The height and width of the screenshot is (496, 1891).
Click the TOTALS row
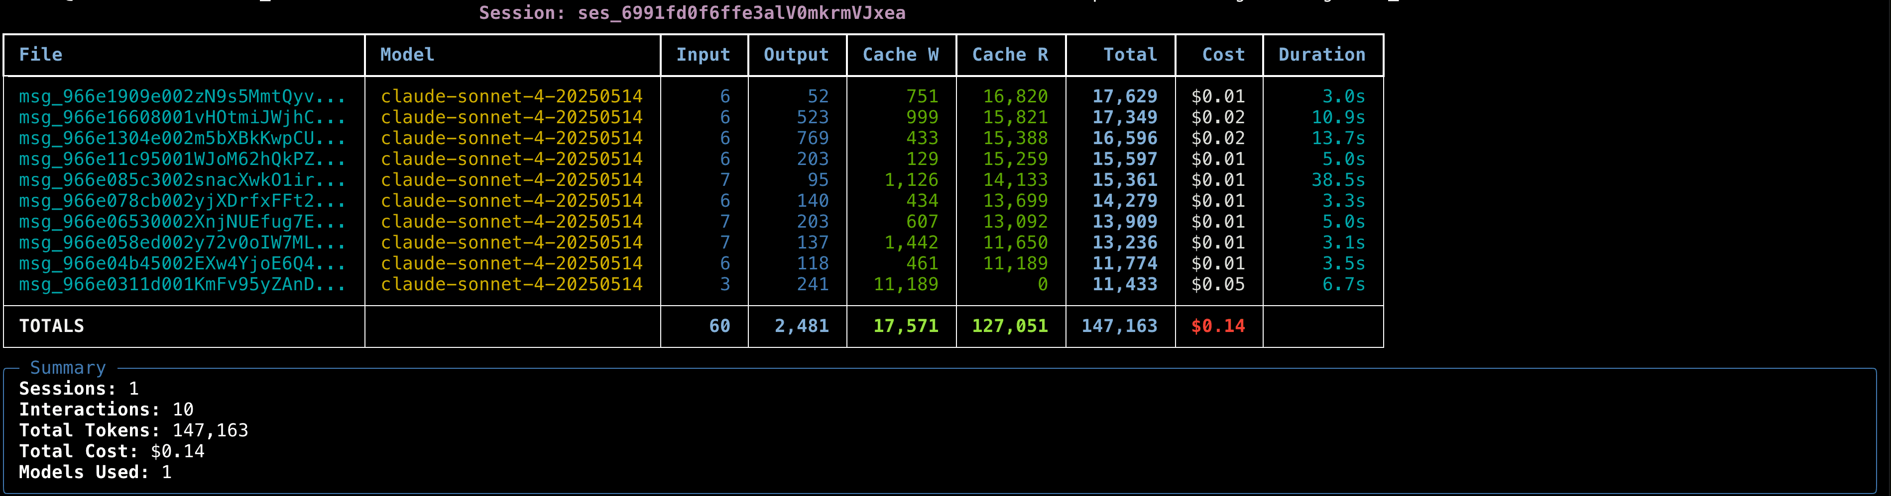click(x=51, y=326)
